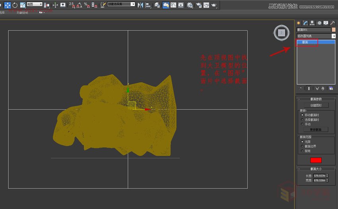Click the ViewCube top face
Viewport: 338px width, 209px height.
pos(282,33)
